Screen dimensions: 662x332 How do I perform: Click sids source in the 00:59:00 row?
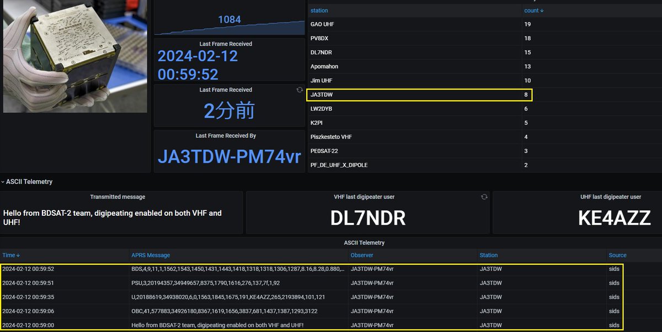click(614, 325)
